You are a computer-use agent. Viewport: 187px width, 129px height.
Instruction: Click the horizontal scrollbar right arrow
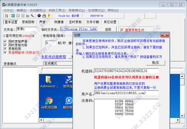pos(178,120)
